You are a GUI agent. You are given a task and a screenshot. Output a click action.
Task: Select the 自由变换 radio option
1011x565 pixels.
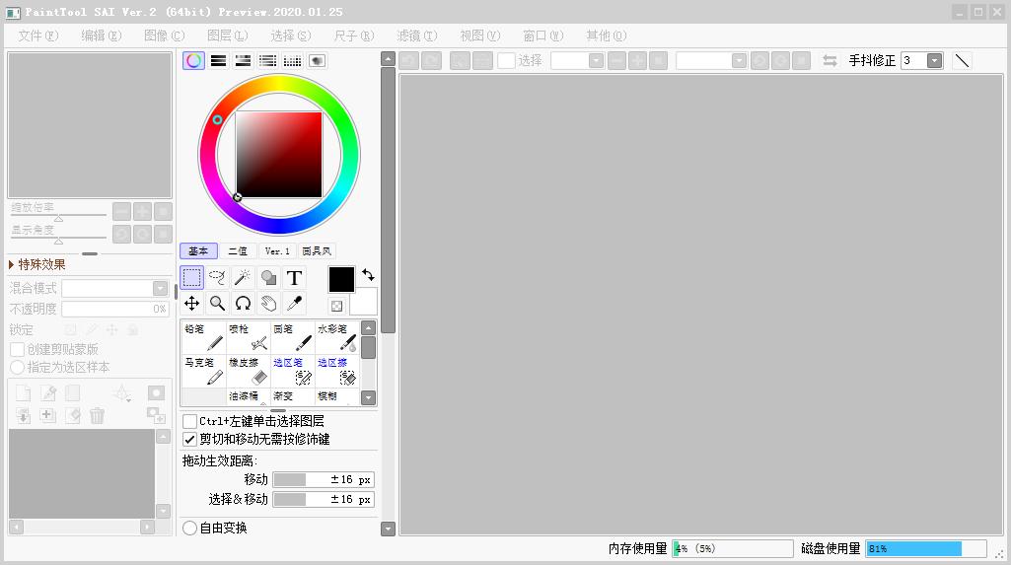click(189, 529)
